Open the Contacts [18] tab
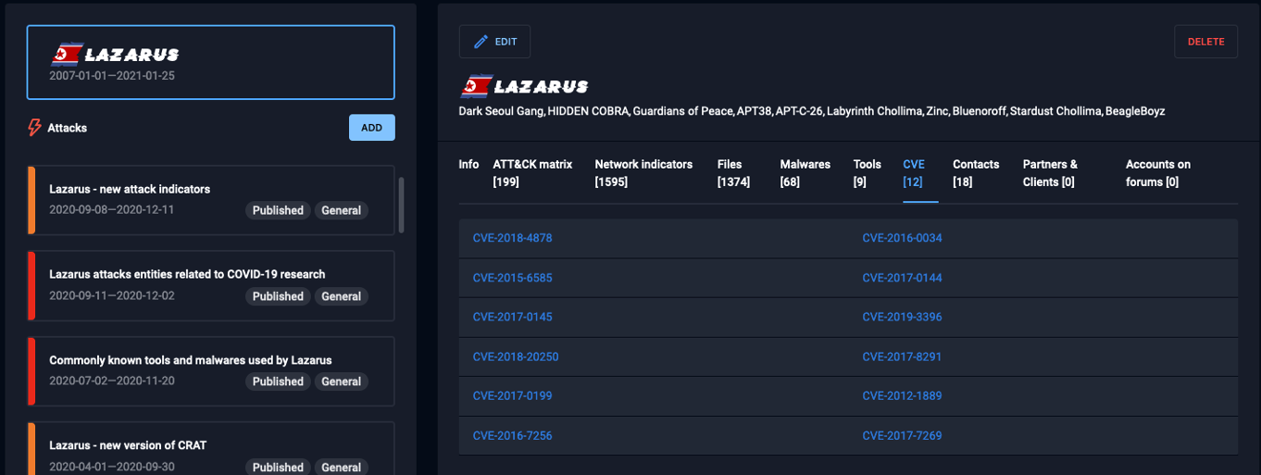 tap(976, 173)
